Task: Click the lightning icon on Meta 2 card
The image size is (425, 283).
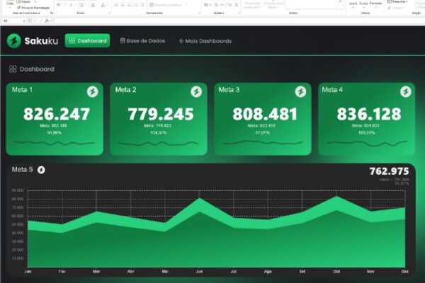Action: coord(196,91)
